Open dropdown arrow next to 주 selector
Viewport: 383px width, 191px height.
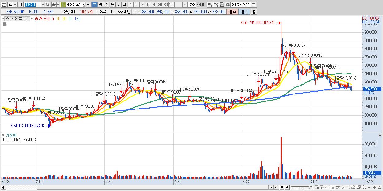pos(15,5)
